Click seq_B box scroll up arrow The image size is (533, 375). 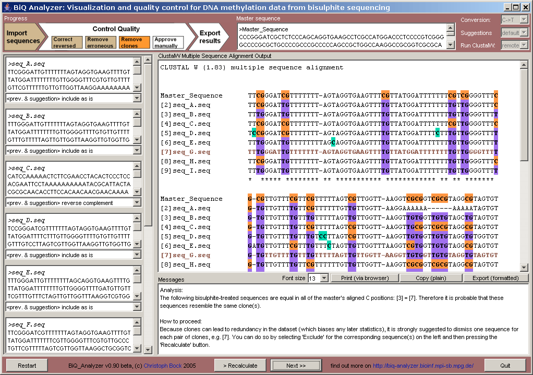(137, 114)
